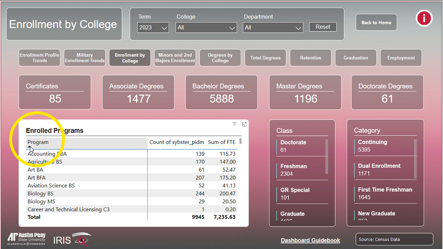This screenshot has height=249, width=443.
Task: Open the Dashboard Guidebook link
Action: click(x=310, y=240)
